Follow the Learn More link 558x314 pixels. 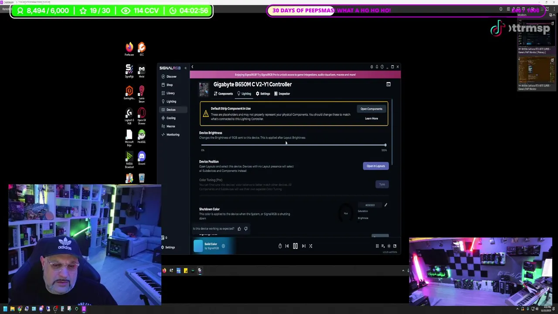click(371, 119)
